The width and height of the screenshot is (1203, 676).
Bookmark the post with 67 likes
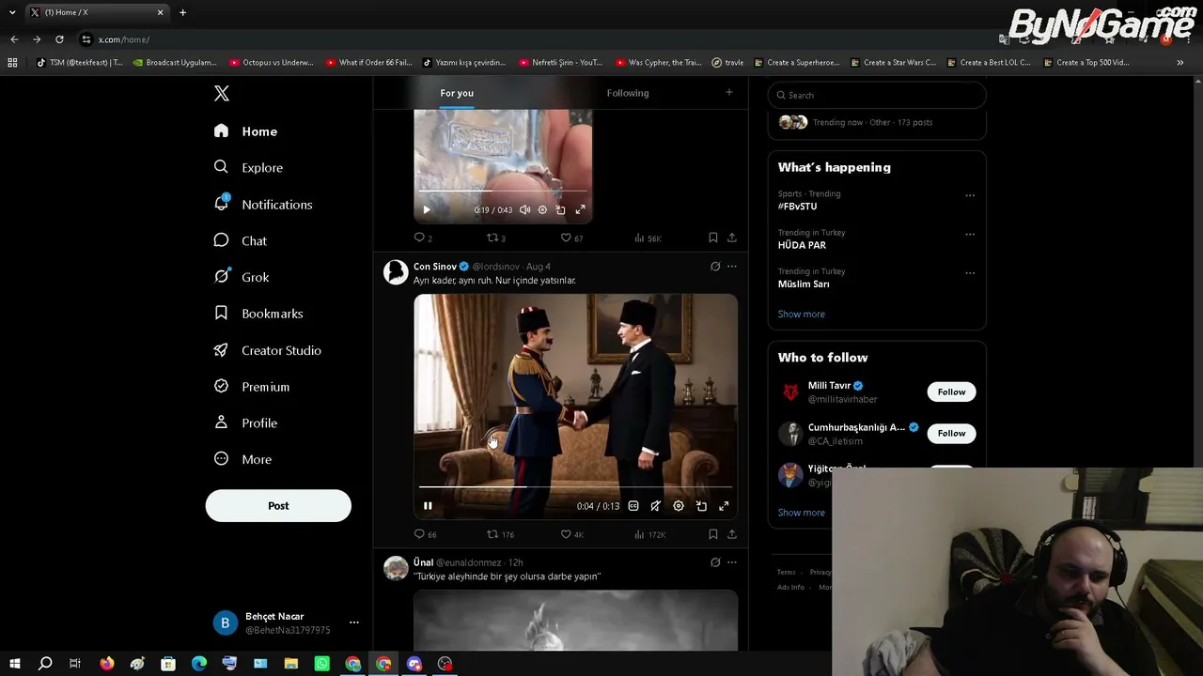point(713,238)
